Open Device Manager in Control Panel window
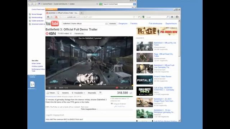The image size is (230, 129). pyautogui.click(x=37, y=14)
